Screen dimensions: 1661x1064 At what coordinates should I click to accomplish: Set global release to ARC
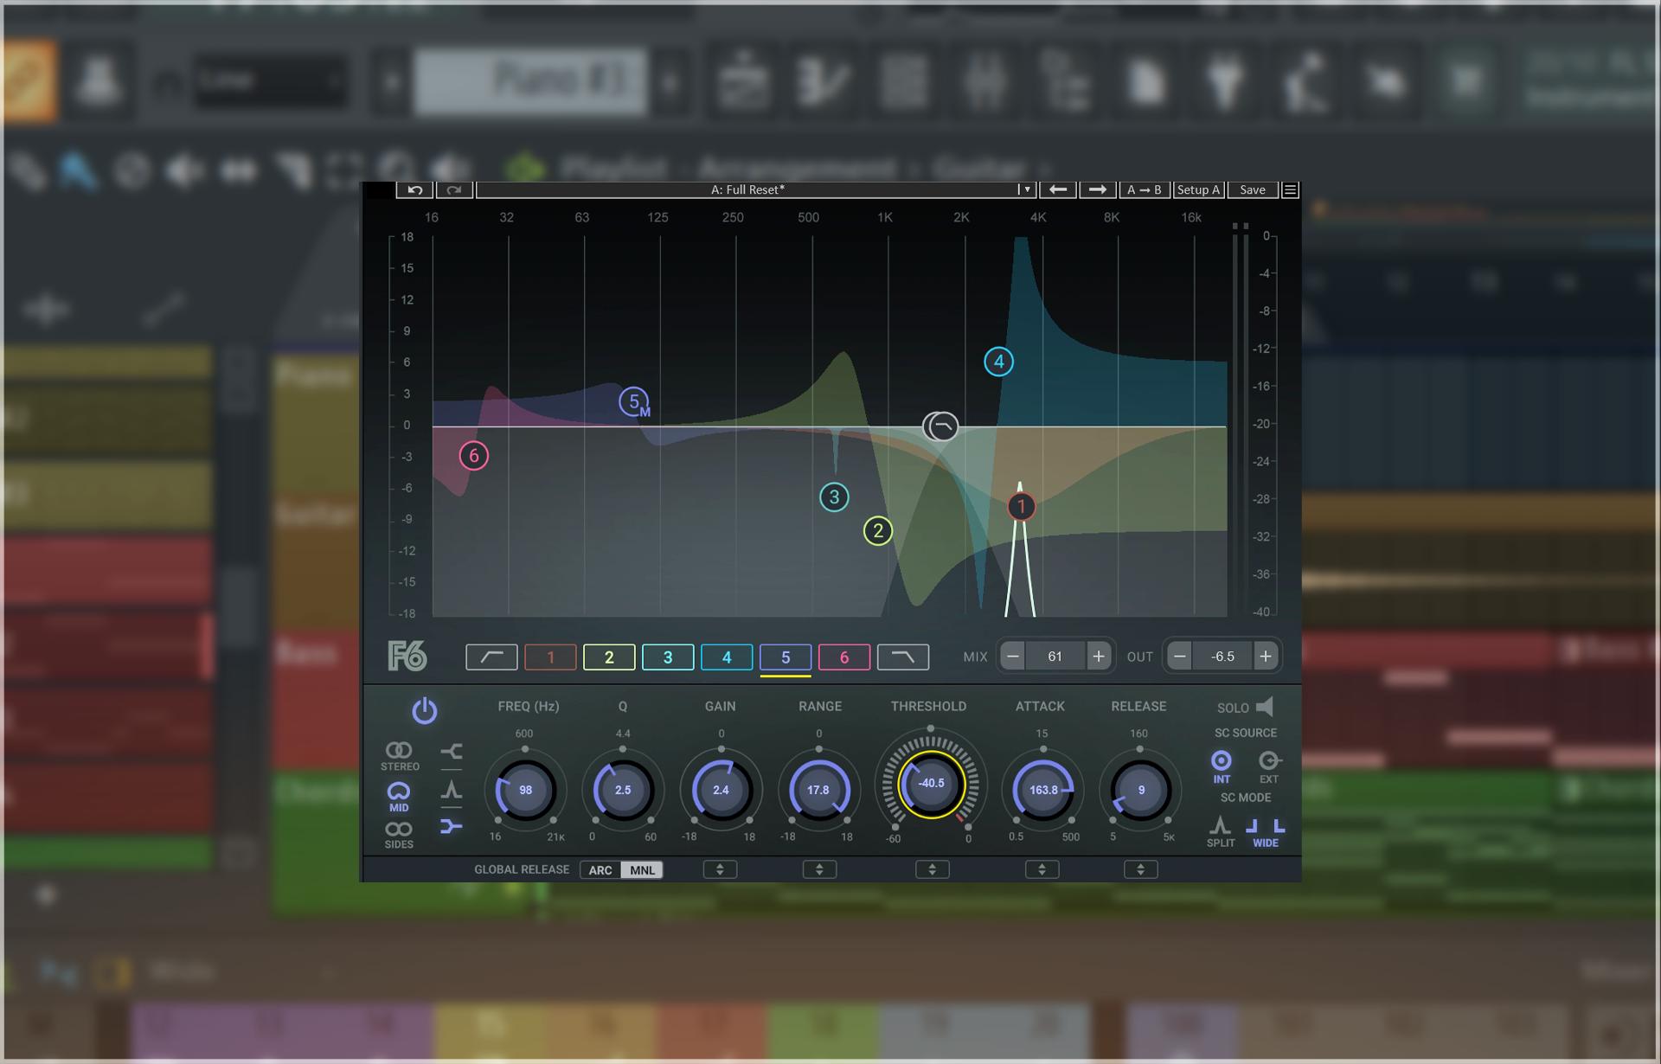tap(600, 870)
